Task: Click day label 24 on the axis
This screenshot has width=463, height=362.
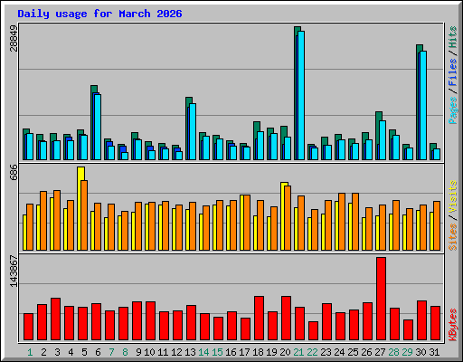Action: (x=339, y=352)
